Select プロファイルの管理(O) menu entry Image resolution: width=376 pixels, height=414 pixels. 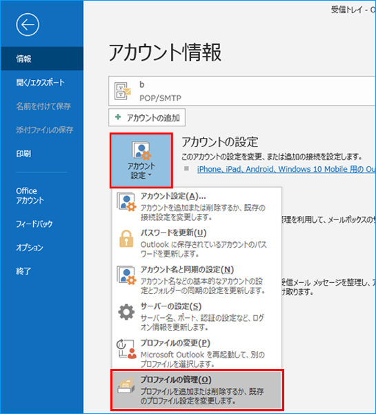tap(197, 390)
